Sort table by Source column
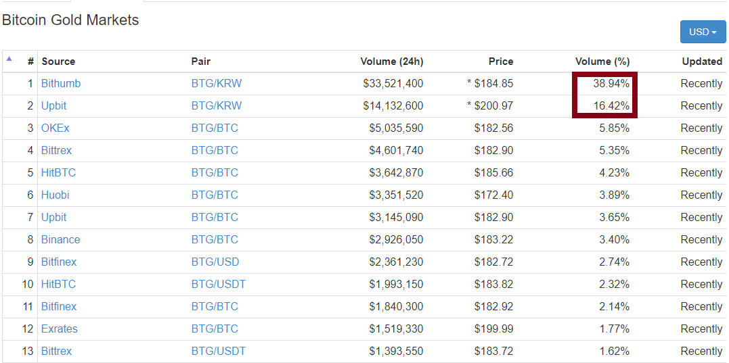Image resolution: width=729 pixels, height=363 pixels. click(58, 62)
